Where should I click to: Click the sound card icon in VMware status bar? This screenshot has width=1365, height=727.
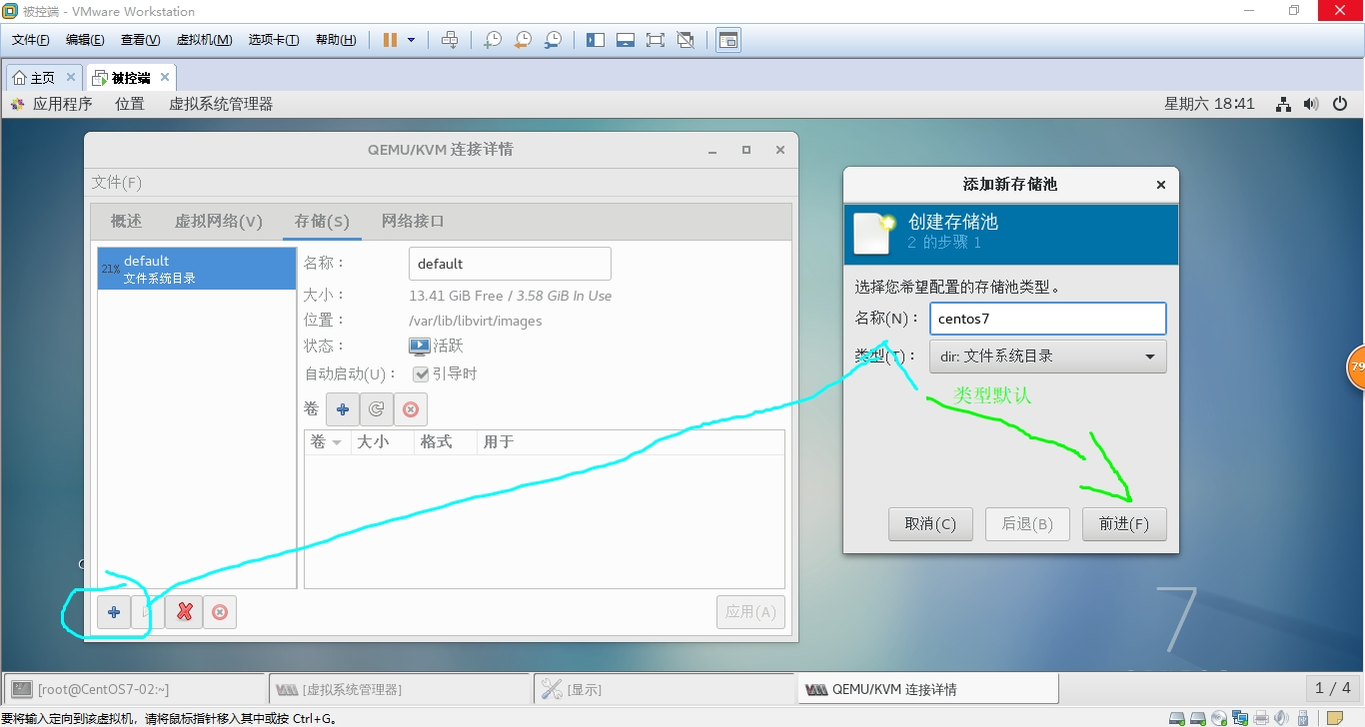(1282, 718)
